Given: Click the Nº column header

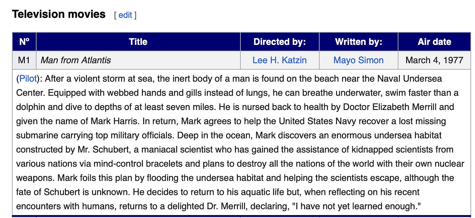Looking at the screenshot, I should click(24, 42).
